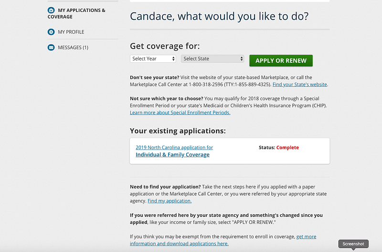Click the red Complete status text
The height and width of the screenshot is (252, 382).
tap(287, 148)
